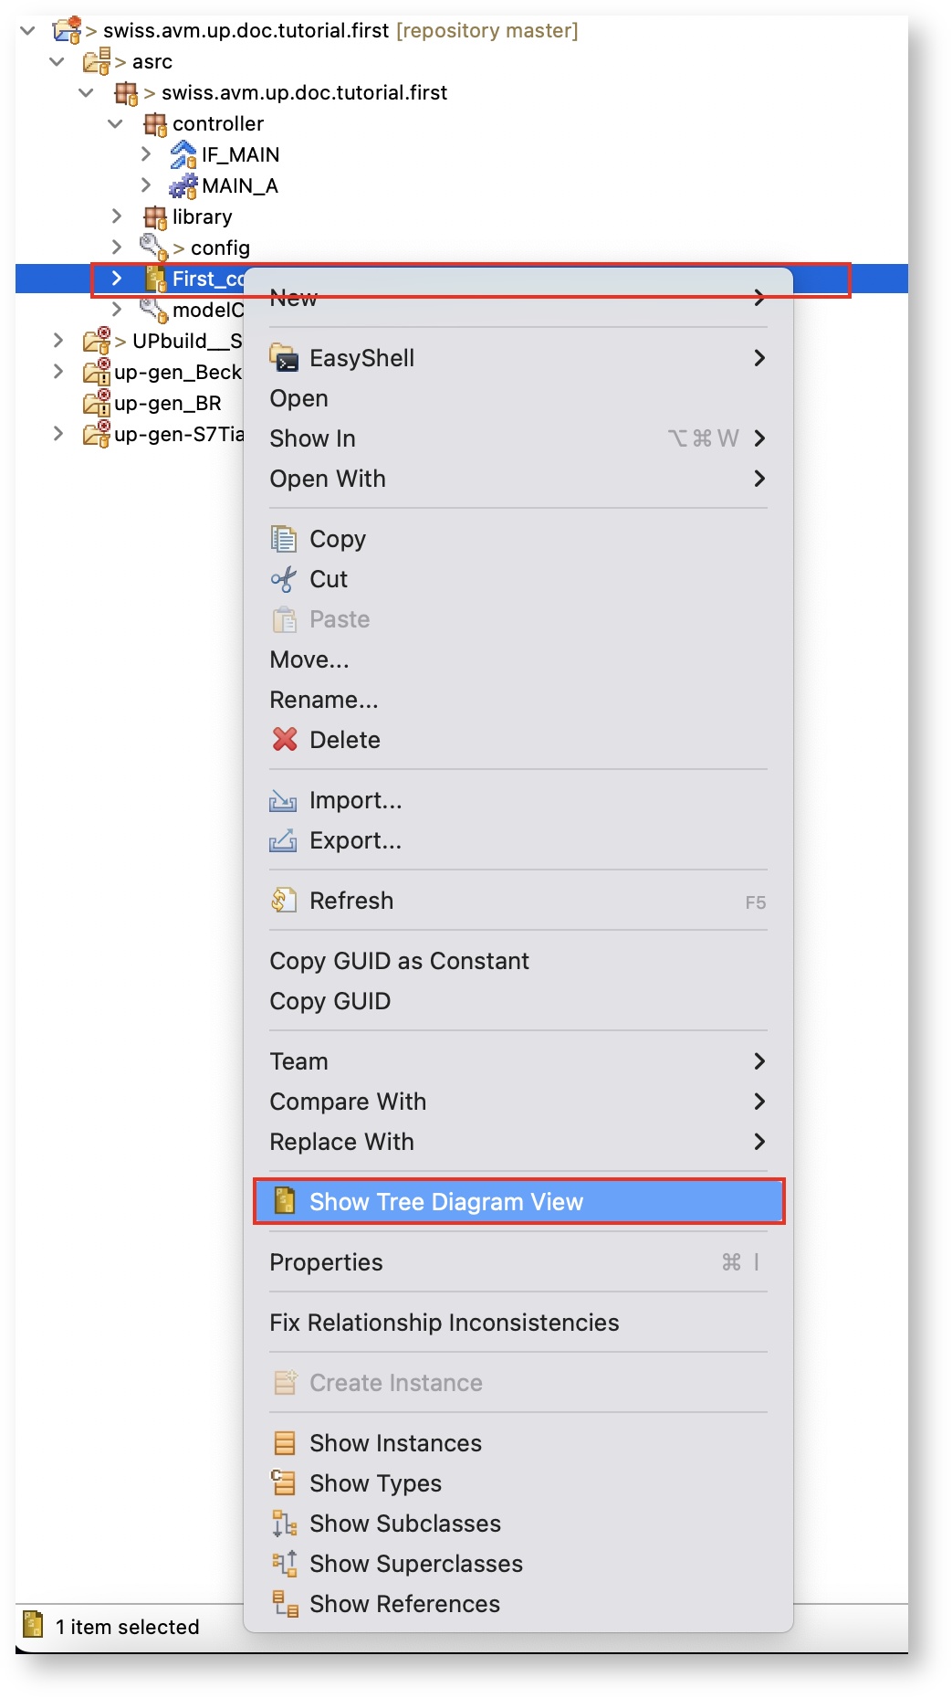
Task: Click the Refresh icon in context menu
Action: [x=285, y=901]
